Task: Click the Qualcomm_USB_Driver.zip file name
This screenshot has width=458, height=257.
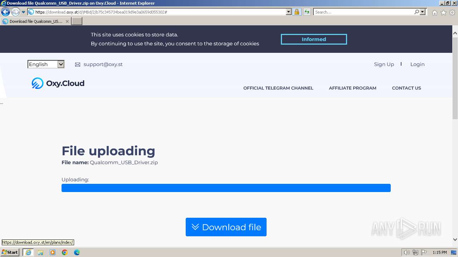Action: click(124, 162)
